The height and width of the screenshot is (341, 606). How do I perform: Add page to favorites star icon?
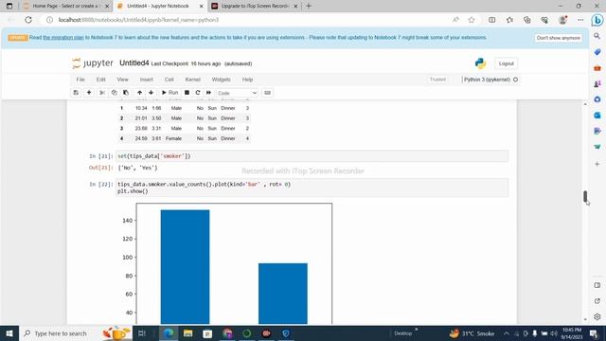[472, 20]
